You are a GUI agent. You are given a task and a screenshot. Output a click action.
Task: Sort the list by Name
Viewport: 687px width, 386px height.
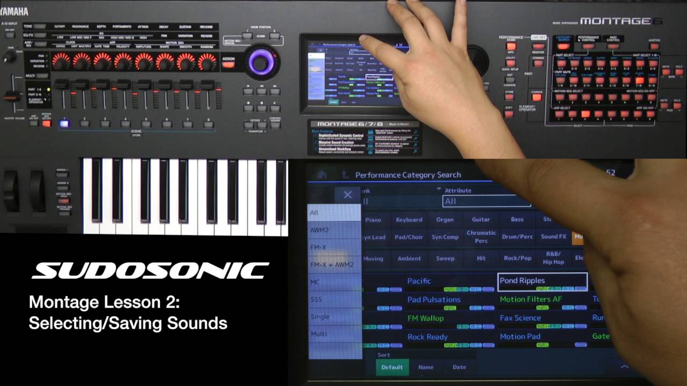[426, 367]
